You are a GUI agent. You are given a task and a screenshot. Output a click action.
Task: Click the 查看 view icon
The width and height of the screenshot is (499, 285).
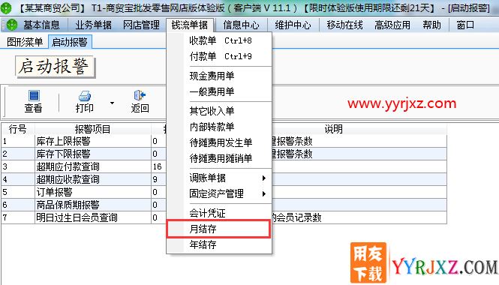coord(34,95)
